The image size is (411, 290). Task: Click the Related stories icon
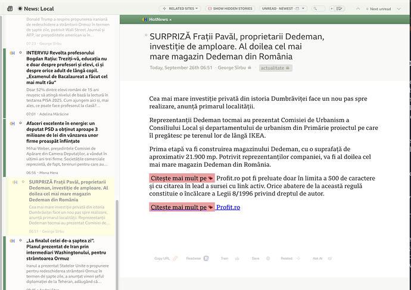coord(298,258)
